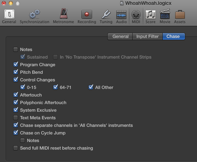This screenshot has height=162, width=197.
Task: Disable Aftertouch chasing
Action: point(16,95)
